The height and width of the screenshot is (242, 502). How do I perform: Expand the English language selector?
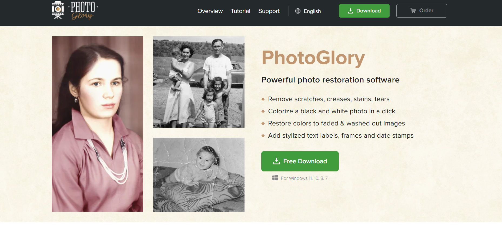pos(312,11)
